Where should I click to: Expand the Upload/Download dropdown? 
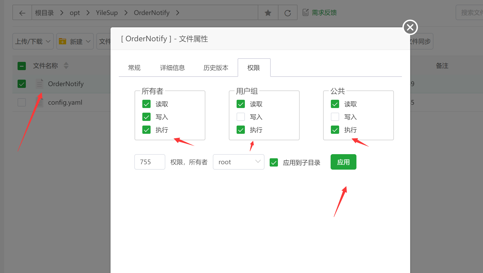(33, 41)
